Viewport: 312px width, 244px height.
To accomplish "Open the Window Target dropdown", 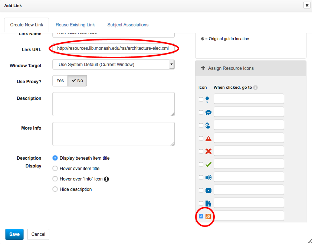I will (114, 65).
